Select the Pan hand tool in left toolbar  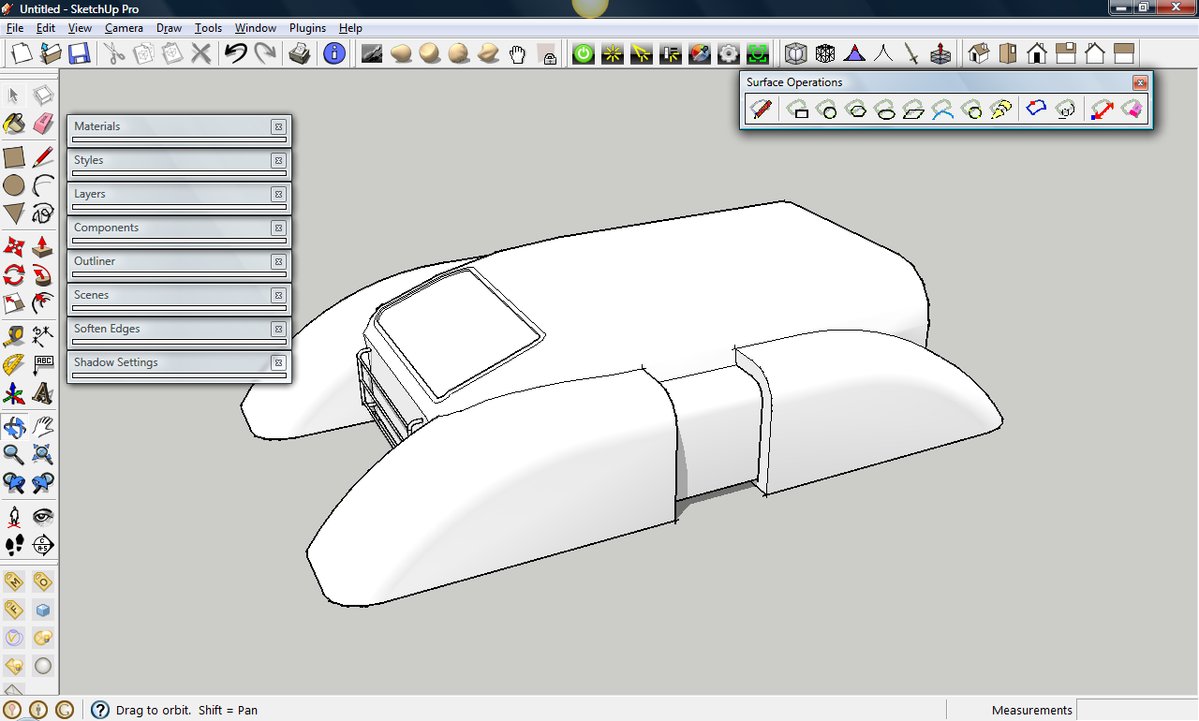[x=43, y=427]
